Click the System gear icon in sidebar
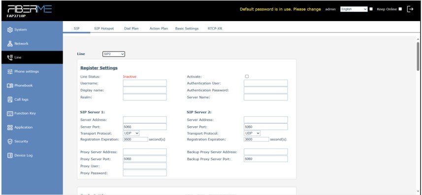Viewport: 422px width, 195px height. click(x=10, y=29)
